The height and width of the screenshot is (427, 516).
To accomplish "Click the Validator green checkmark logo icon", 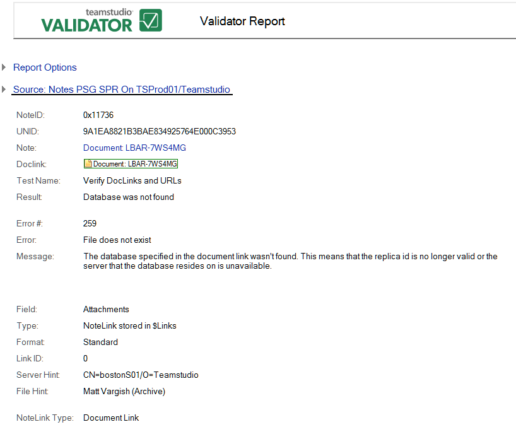I will tap(151, 20).
